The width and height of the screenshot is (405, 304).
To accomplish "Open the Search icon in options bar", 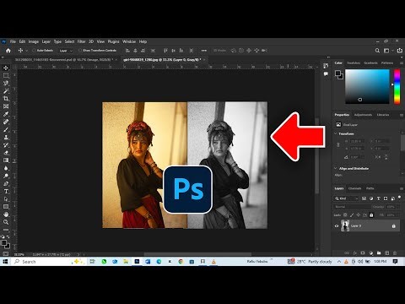I will tap(377, 51).
